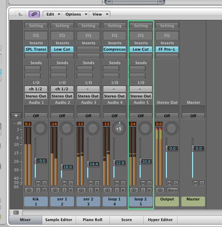The height and width of the screenshot is (227, 222).
Task: Click the snr 1 fader showing 18.0
Action: 67,167
